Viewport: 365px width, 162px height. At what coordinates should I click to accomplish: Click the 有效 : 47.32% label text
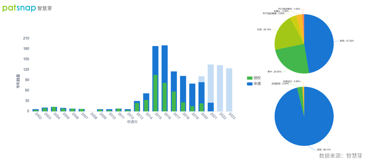coord(346,41)
